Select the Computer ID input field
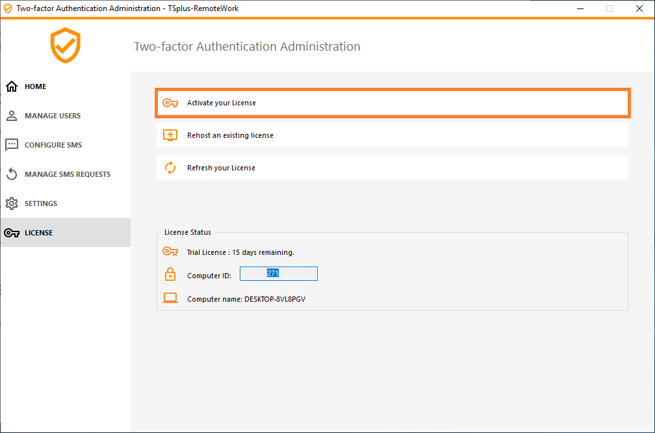Screen dimensions: 655x433 [278, 273]
